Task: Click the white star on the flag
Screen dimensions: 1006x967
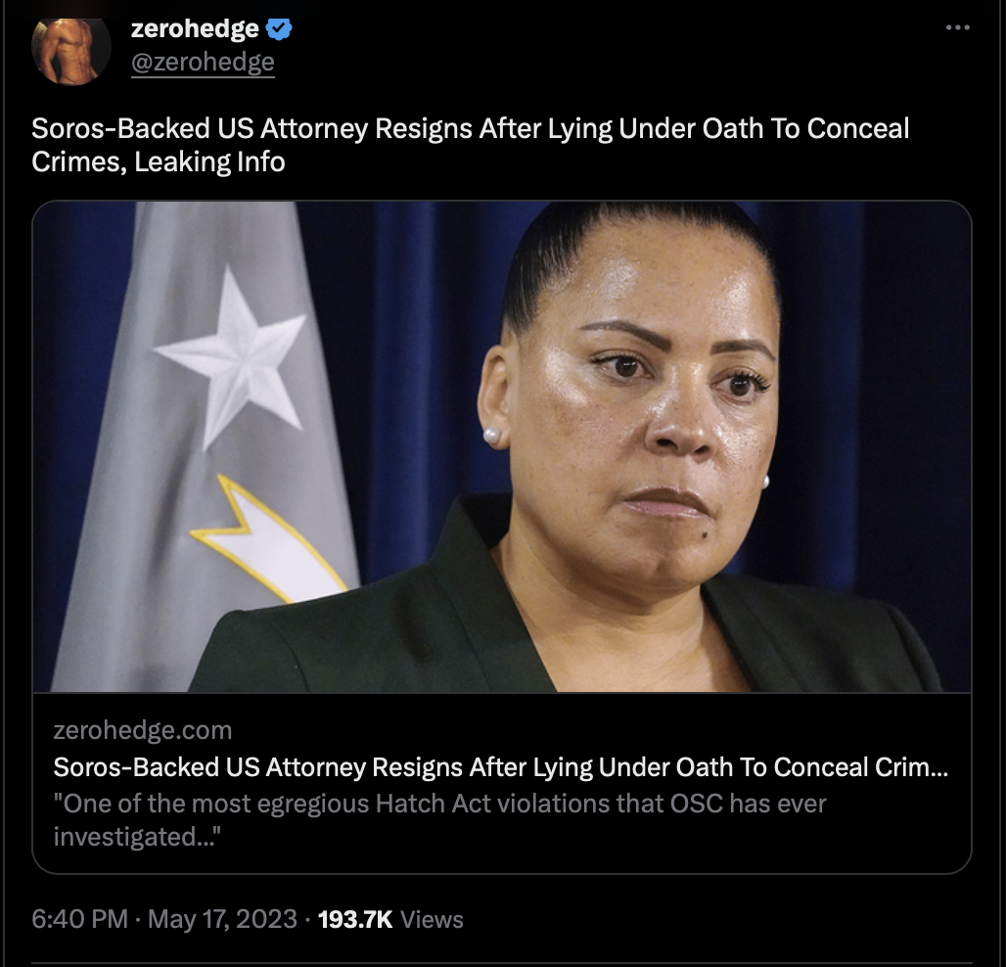Action: coord(230,357)
